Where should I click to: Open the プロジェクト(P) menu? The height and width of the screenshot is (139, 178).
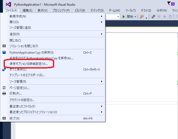(x=61, y=11)
